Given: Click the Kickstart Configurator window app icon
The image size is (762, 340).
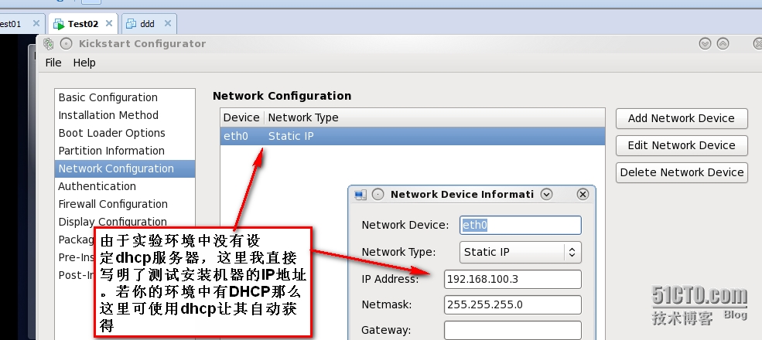Looking at the screenshot, I should coord(49,44).
